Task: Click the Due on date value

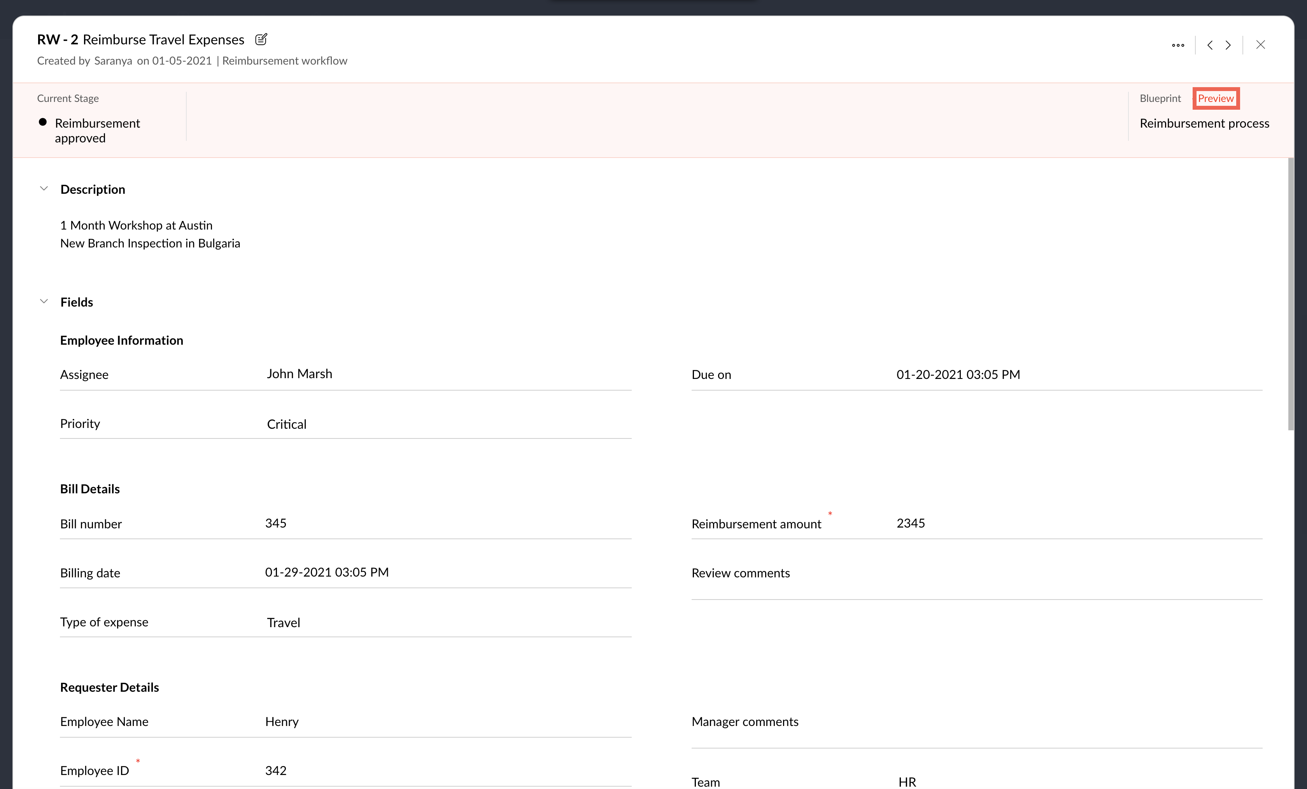Action: [x=958, y=375]
